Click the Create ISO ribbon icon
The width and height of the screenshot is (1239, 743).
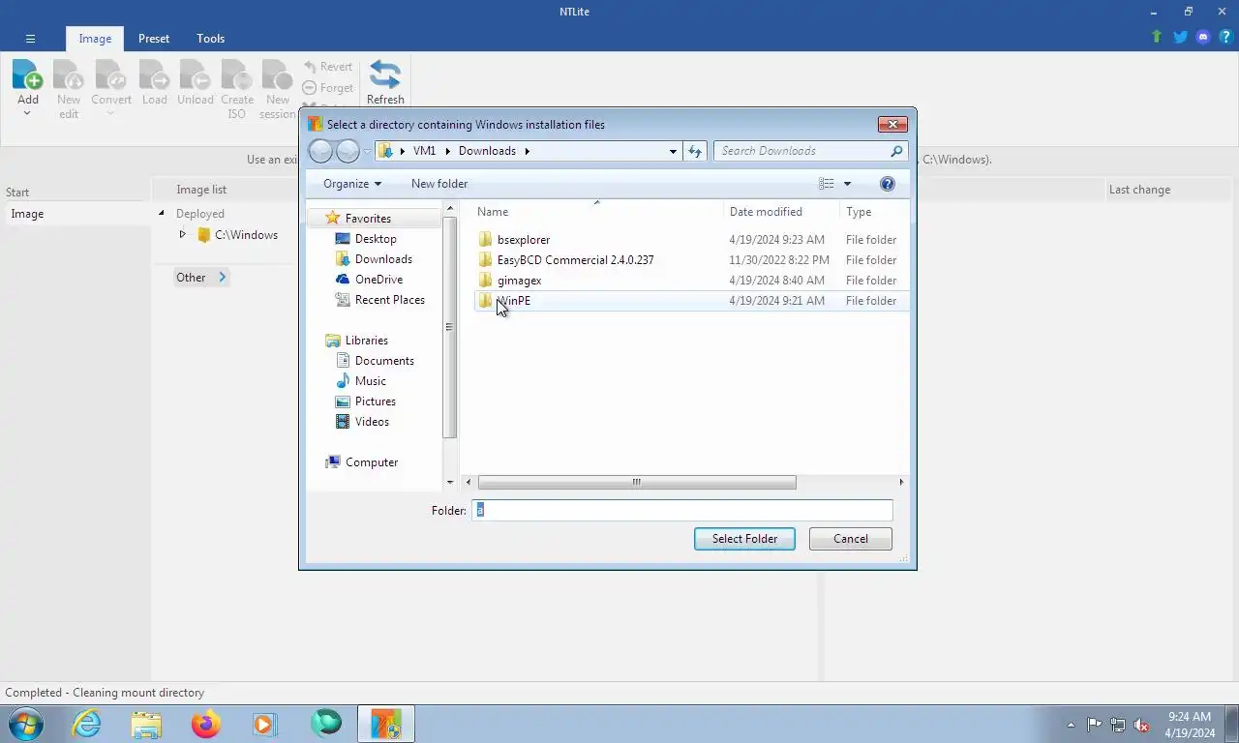click(x=237, y=75)
